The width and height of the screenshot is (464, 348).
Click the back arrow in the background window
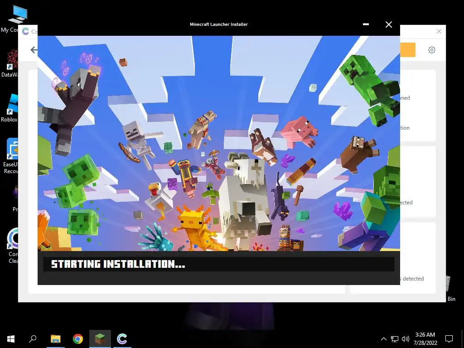[x=34, y=50]
